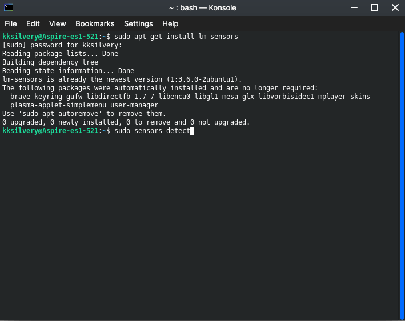
Task: Click the 'sudo apt-get install lm-sensors' command
Action: pos(176,37)
